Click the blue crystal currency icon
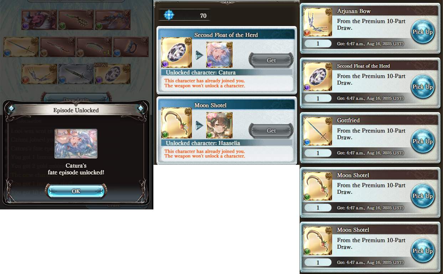This screenshot has height=274, width=443. tap(169, 15)
